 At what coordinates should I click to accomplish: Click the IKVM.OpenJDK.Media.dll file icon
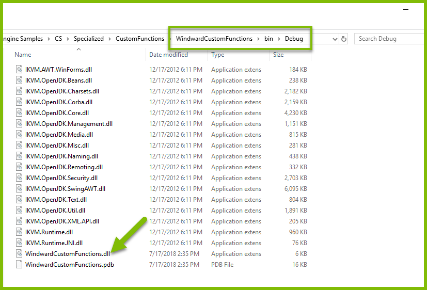pos(19,134)
